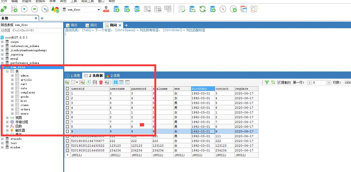Check the row with usersid 5
Image resolution: width=351 pixels, height=172 pixels.
pyautogui.click(x=67, y=112)
